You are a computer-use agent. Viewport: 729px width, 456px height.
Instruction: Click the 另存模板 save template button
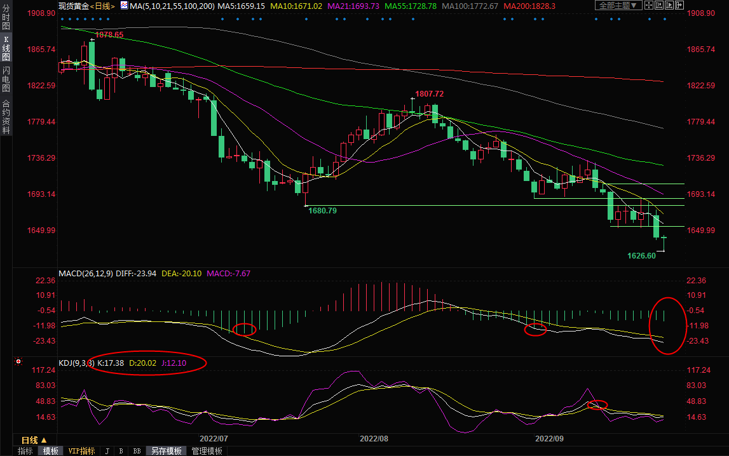tap(166, 451)
